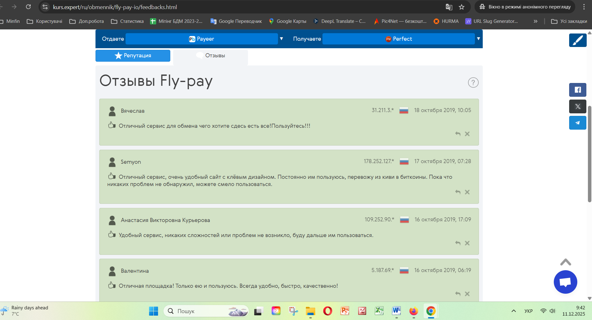592x320 pixels.
Task: Launch Opera from the taskbar
Action: [x=327, y=311]
